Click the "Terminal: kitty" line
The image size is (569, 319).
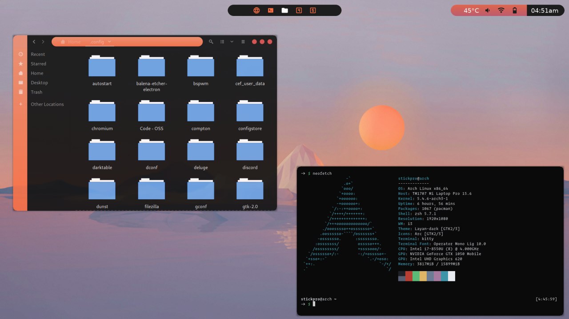click(x=416, y=239)
